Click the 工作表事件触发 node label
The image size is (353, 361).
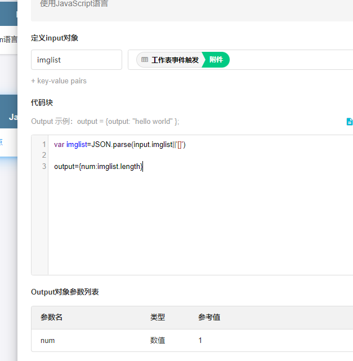[x=175, y=60]
